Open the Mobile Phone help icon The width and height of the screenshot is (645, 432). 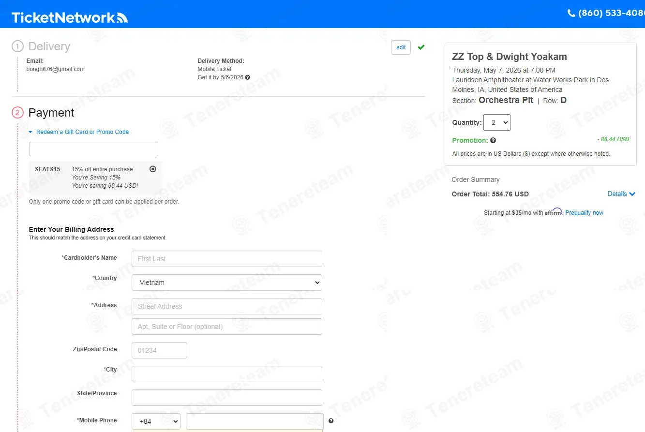coord(331,421)
